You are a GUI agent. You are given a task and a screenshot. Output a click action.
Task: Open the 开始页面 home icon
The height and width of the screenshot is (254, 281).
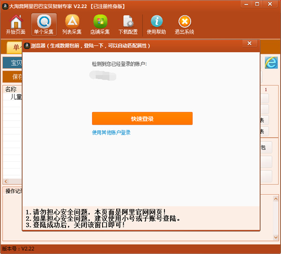coord(16,24)
